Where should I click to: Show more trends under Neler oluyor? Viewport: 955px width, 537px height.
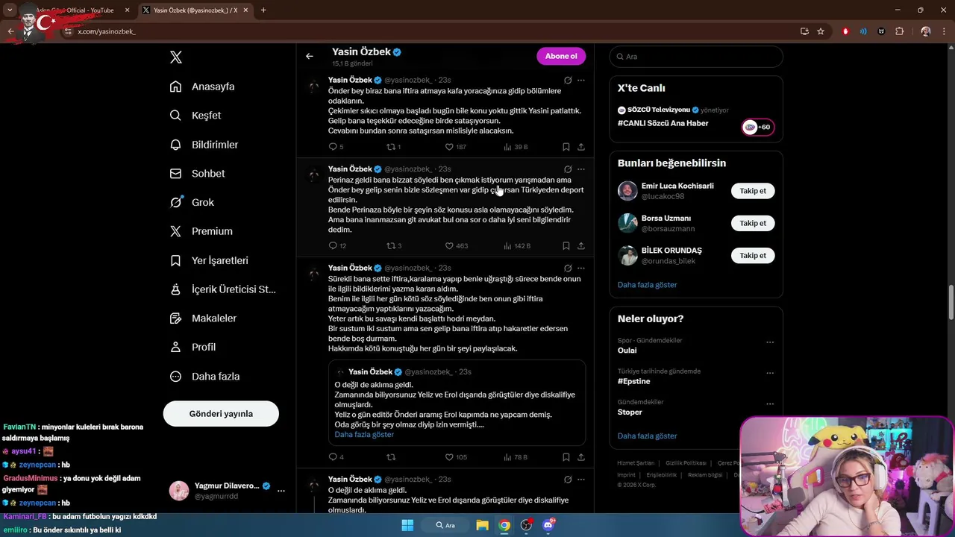(647, 436)
